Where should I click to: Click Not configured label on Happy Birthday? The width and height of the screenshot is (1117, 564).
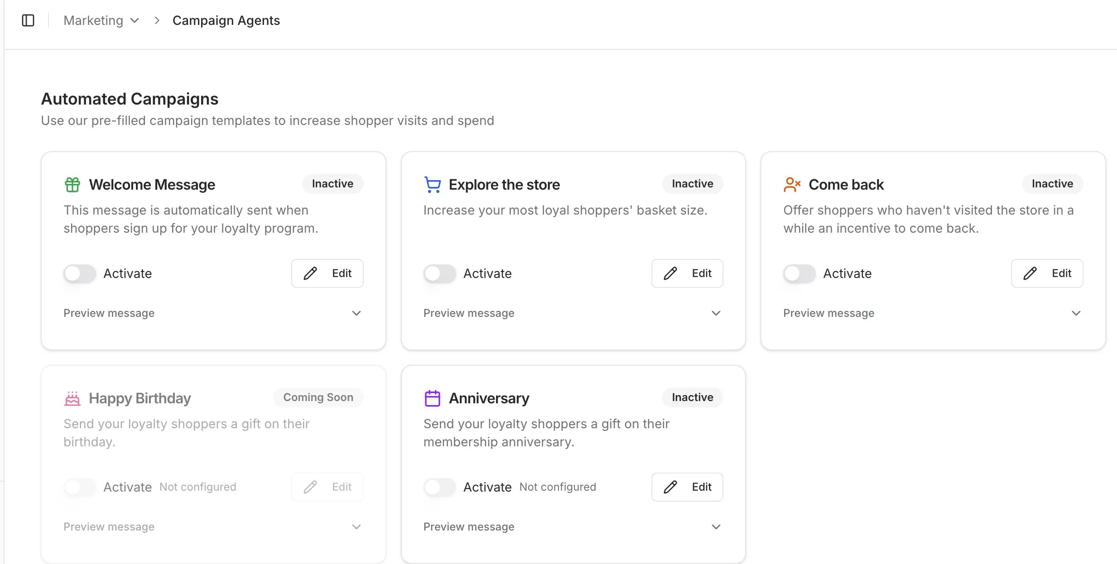pos(198,487)
